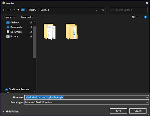Click the navigation pane scrollbar thumb

[x=35, y=42]
